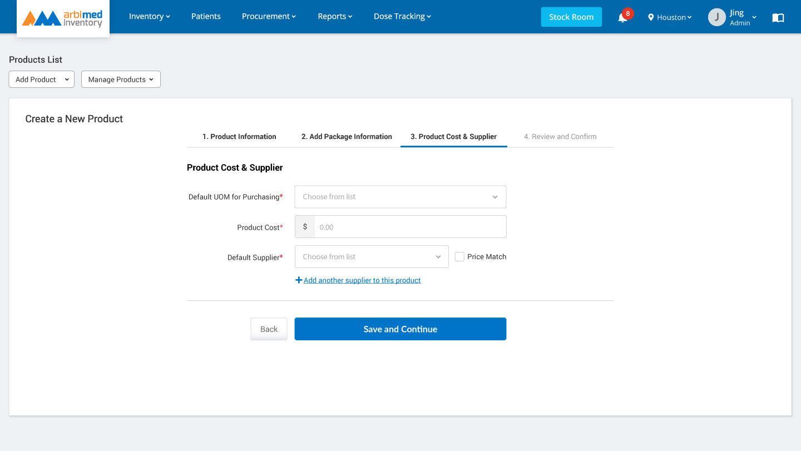This screenshot has height=451, width=801.
Task: Open the notifications bell icon
Action: [622, 18]
